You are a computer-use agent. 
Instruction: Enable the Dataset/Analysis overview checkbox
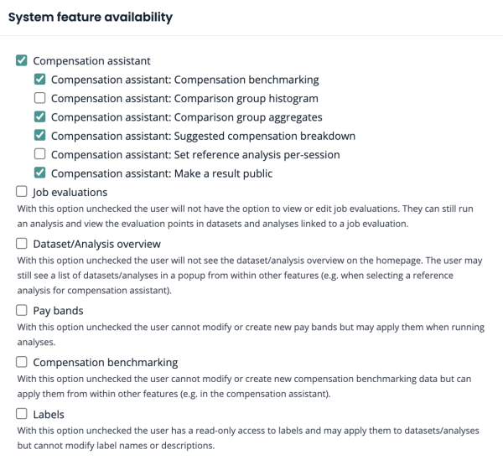[22, 244]
